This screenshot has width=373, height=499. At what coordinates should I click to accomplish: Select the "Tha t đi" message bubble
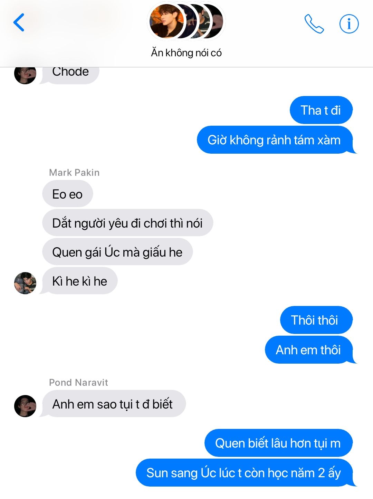(x=321, y=110)
